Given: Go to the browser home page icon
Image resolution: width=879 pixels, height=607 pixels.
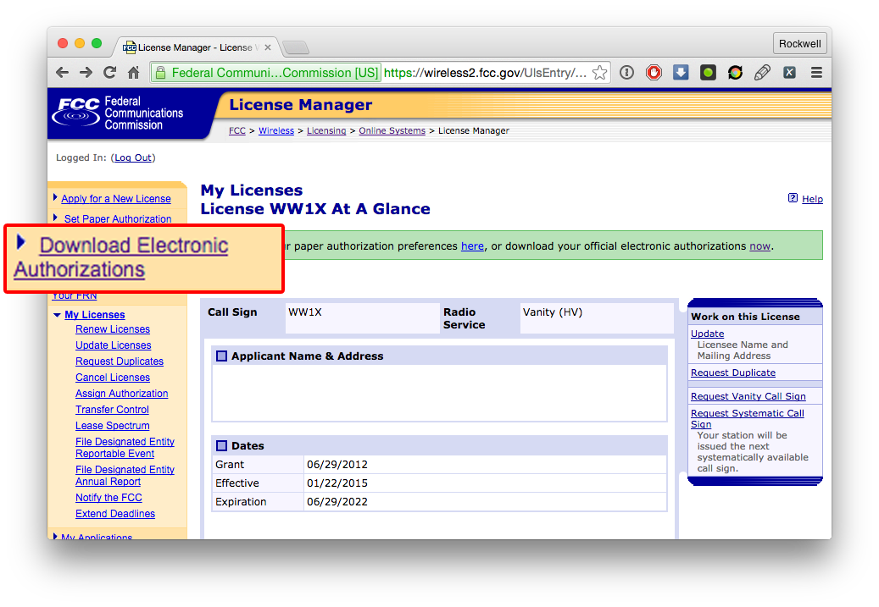Looking at the screenshot, I should 133,73.
